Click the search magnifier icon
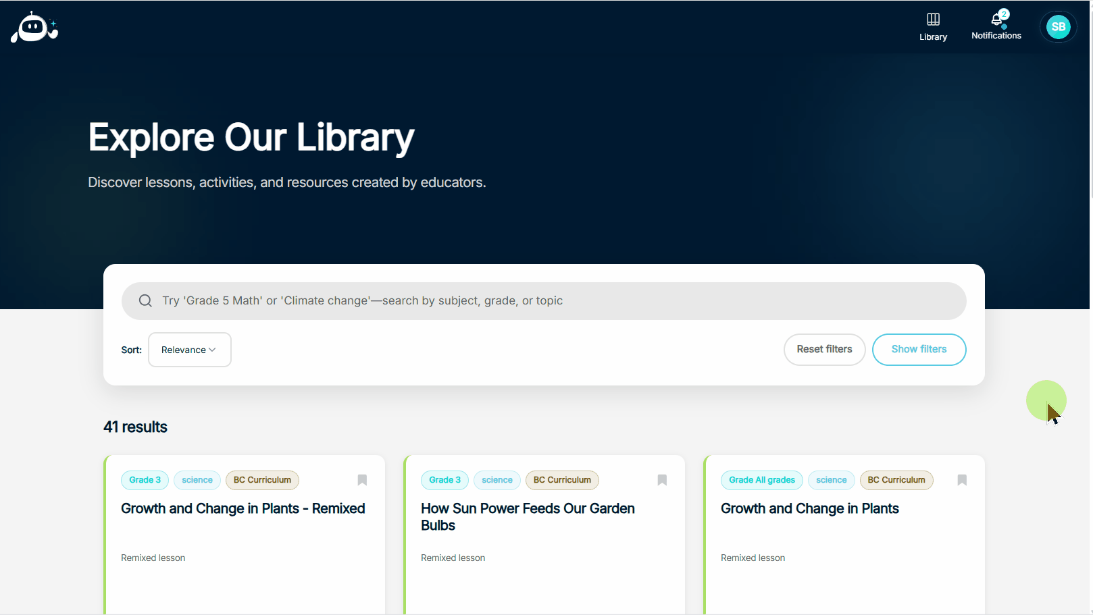Viewport: 1093px width, 615px height. point(145,301)
